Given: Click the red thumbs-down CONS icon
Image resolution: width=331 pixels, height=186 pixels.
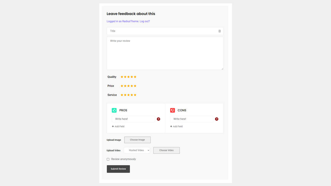Looking at the screenshot, I should pyautogui.click(x=173, y=110).
